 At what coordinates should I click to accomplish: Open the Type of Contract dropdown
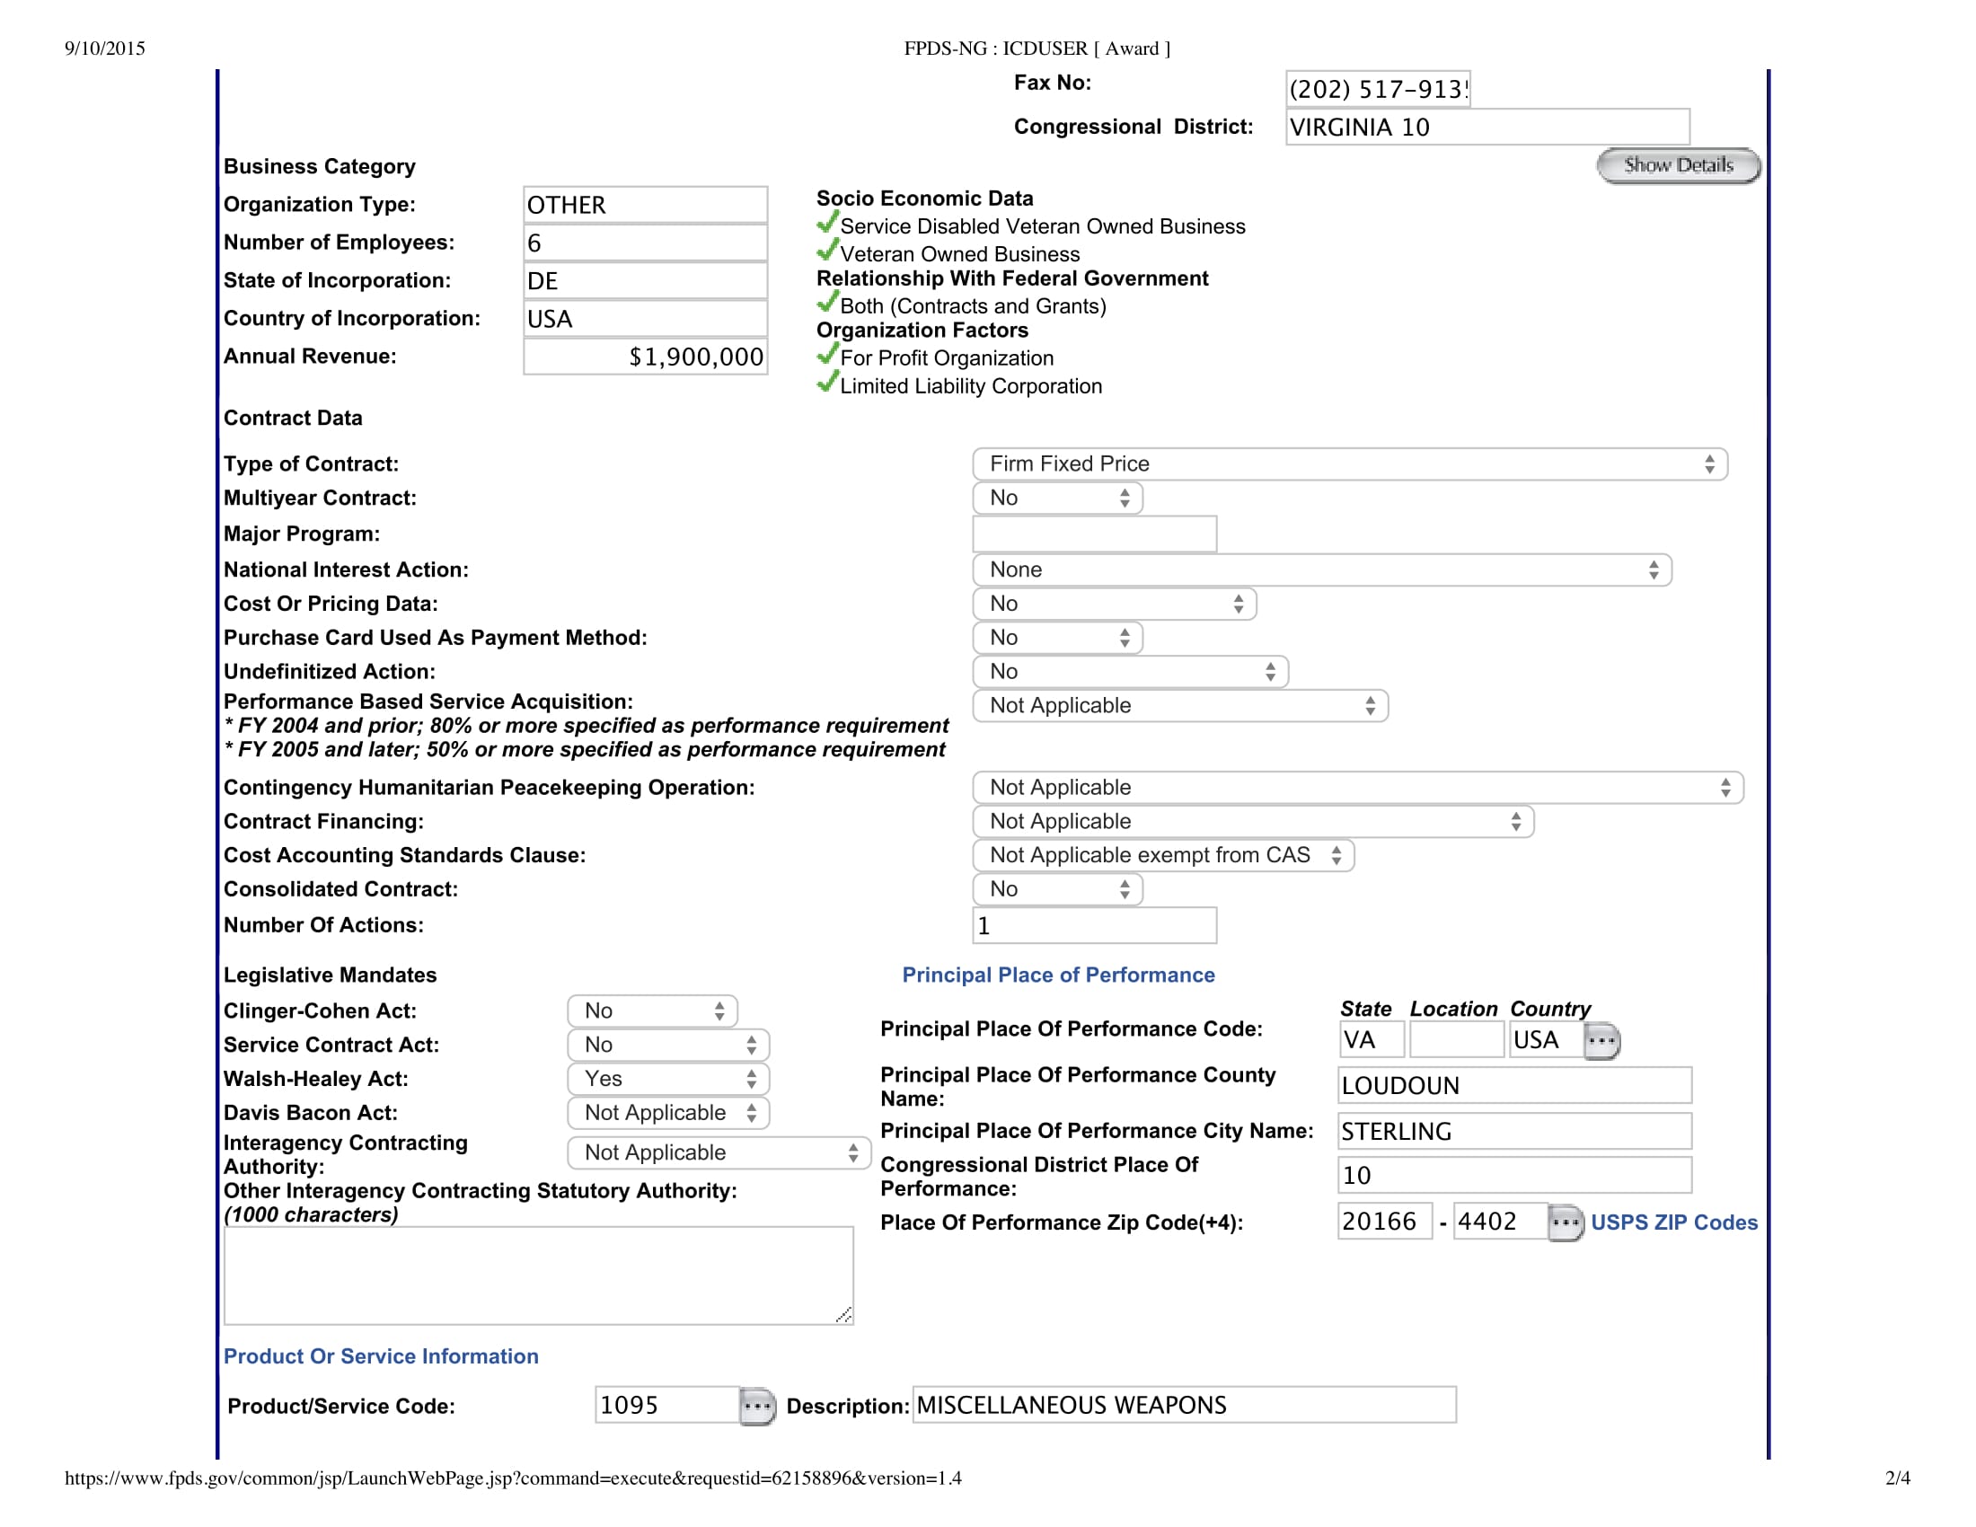1349,464
